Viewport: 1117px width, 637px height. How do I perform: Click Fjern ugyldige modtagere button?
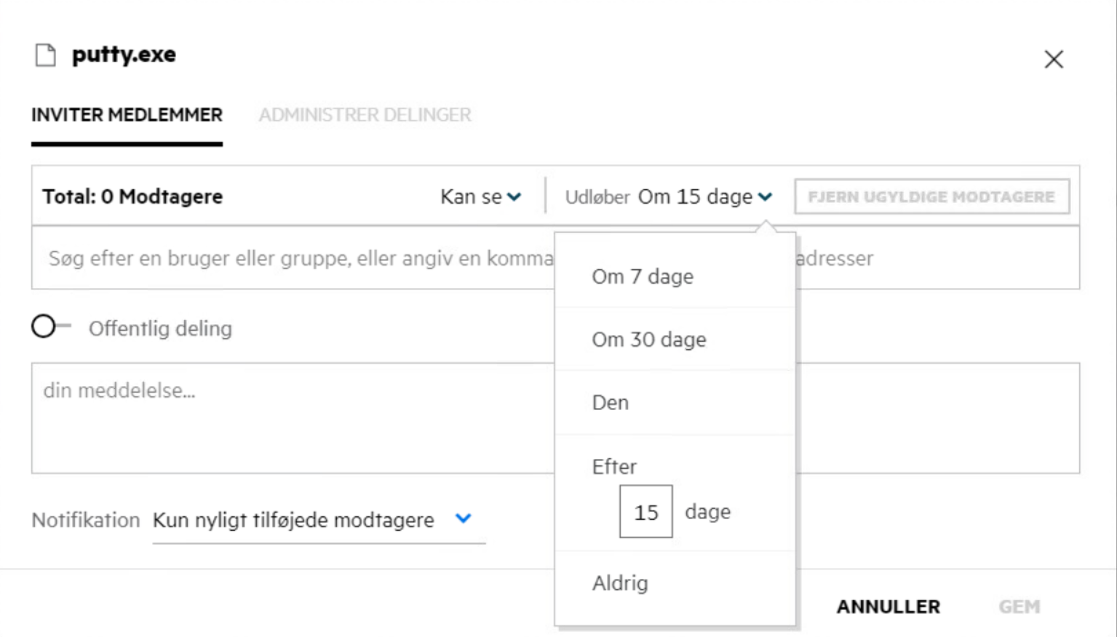(931, 197)
